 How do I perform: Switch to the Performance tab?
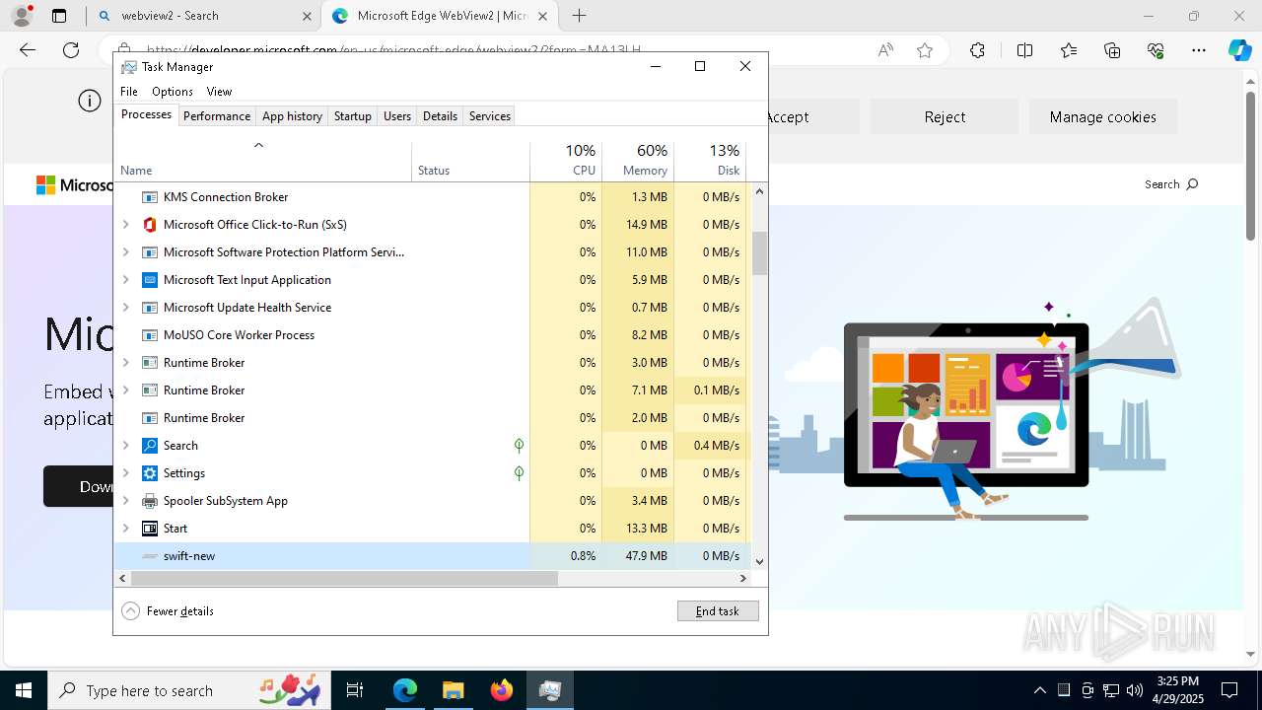(x=217, y=116)
